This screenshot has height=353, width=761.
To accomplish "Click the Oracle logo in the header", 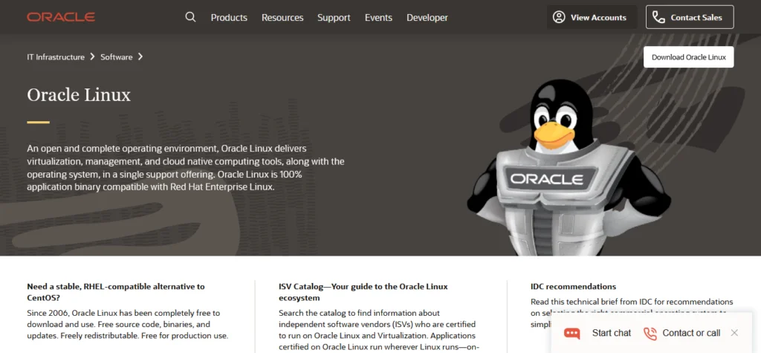I will point(61,18).
